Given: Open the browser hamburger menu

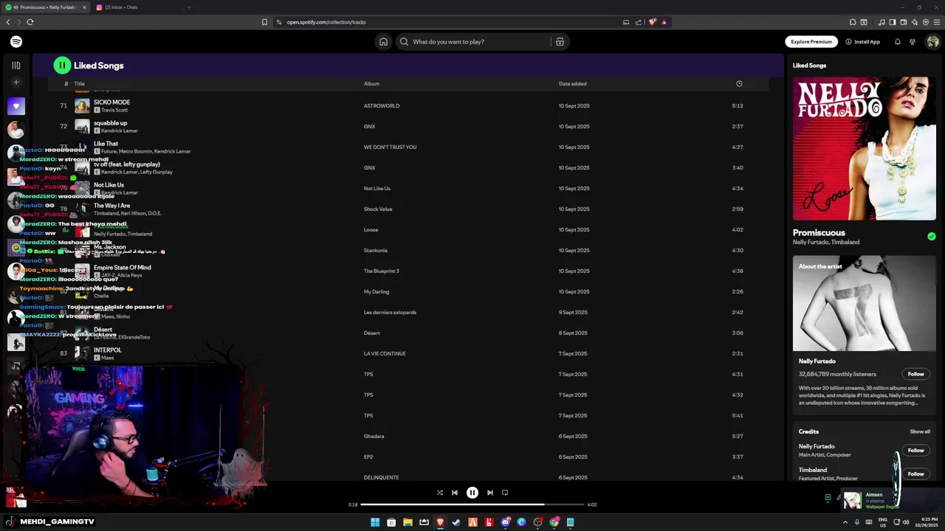Looking at the screenshot, I should 937,22.
